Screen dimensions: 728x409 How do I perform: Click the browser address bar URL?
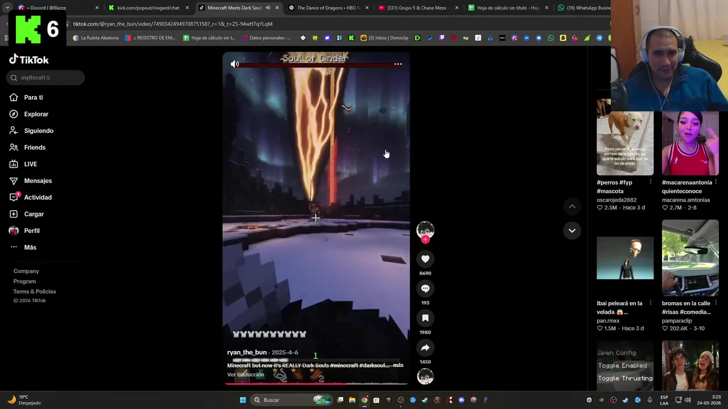pos(173,24)
